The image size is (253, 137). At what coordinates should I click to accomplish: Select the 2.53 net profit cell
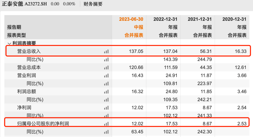(x=242, y=124)
